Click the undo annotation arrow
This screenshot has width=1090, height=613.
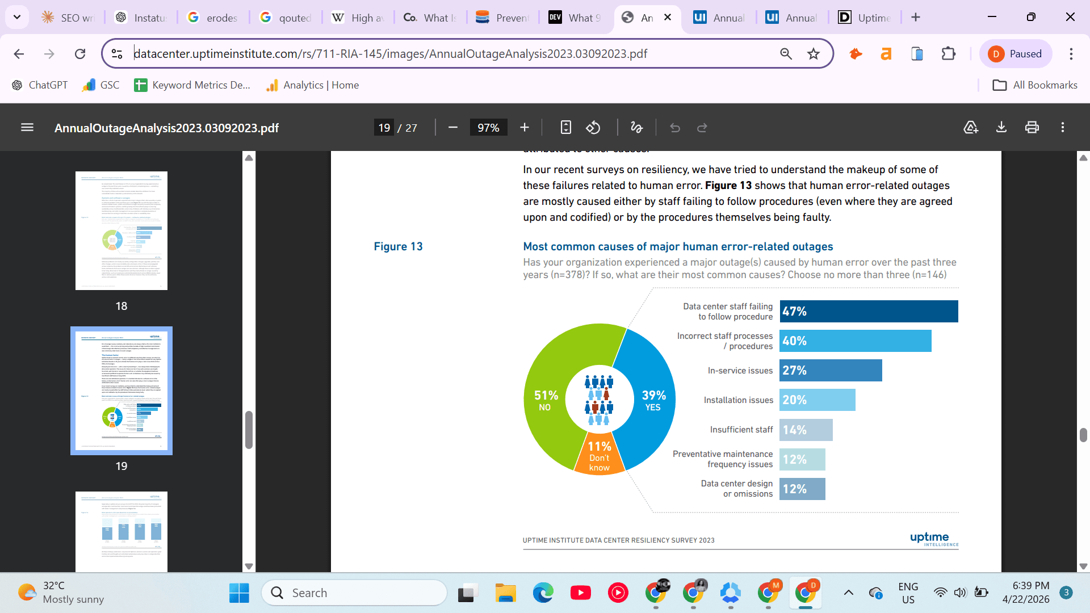click(x=675, y=128)
